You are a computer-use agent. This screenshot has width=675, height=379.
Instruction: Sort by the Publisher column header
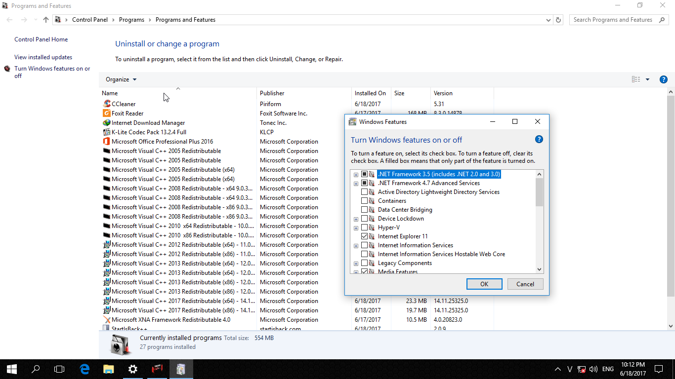[x=304, y=93]
